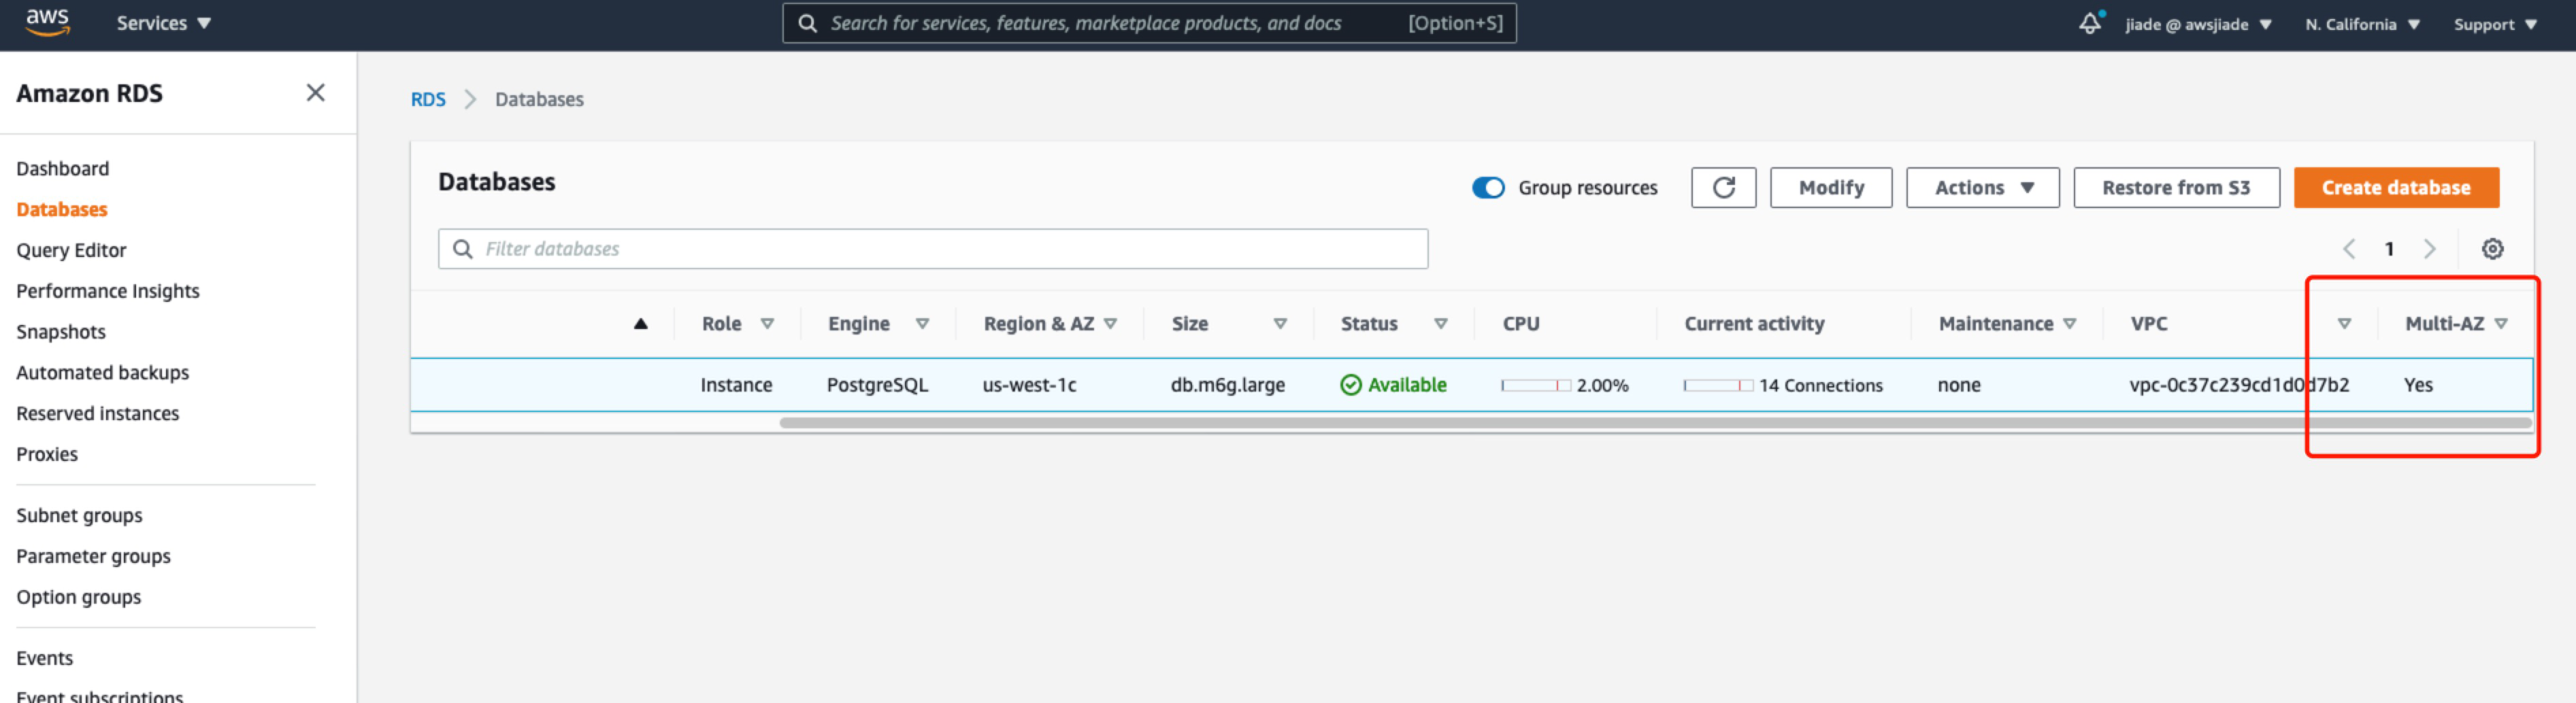2576x703 pixels.
Task: Open table preferences gear icon
Action: [2491, 249]
